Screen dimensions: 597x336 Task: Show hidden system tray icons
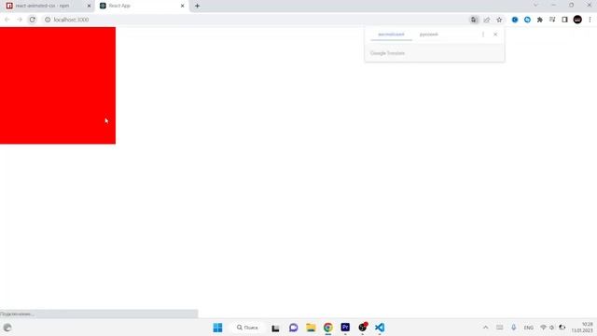(x=485, y=328)
